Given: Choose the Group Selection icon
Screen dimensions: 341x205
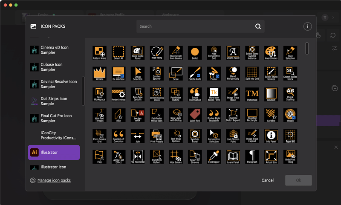Looking at the screenshot, I should (138, 74).
